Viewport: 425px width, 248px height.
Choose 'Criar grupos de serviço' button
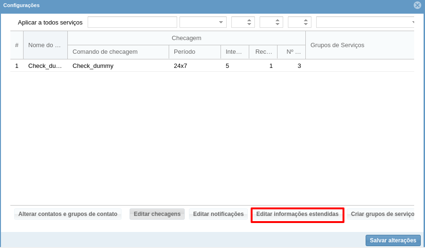(x=382, y=214)
